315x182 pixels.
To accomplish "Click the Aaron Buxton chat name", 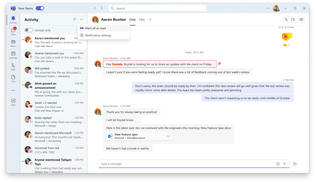I will coord(113,20).
